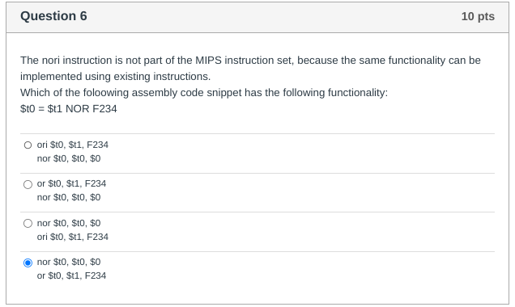Click 'or $t0, $t1, F234' line in fourth option

click(x=71, y=275)
